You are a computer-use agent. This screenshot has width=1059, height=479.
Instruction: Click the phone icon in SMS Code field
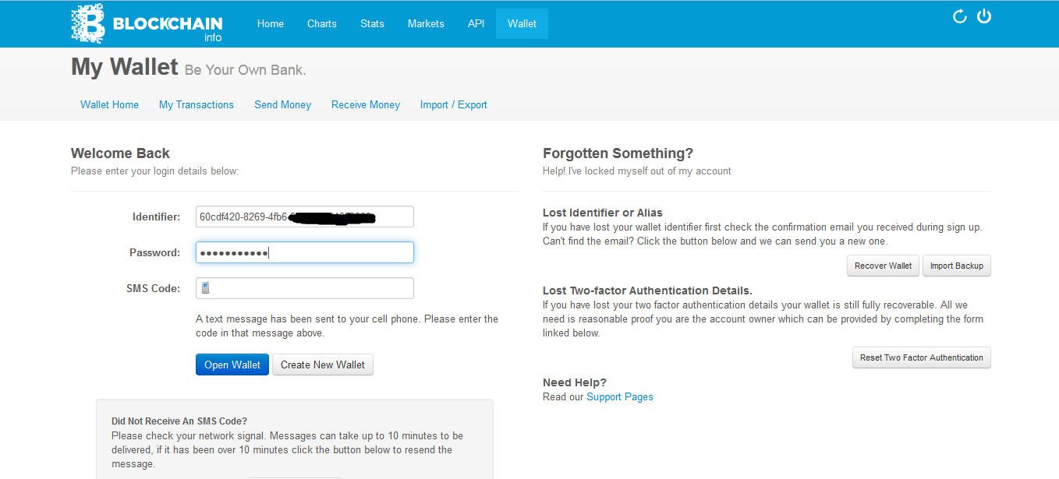pyautogui.click(x=206, y=288)
